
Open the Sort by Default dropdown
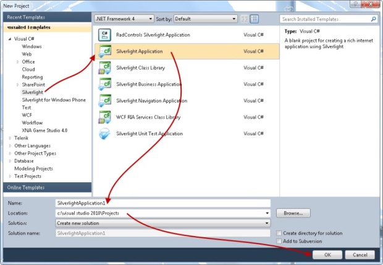click(206, 19)
